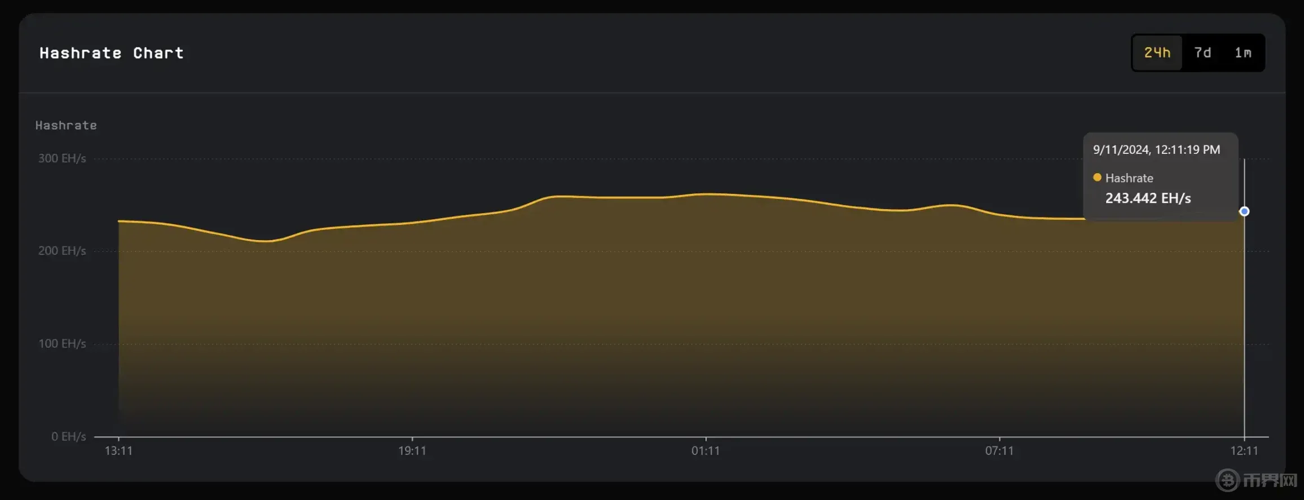Viewport: 1304px width, 500px height.
Task: Click the 07:11 time axis label
Action: pos(999,451)
